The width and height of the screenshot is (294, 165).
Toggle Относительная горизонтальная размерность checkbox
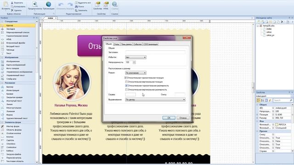(126, 86)
